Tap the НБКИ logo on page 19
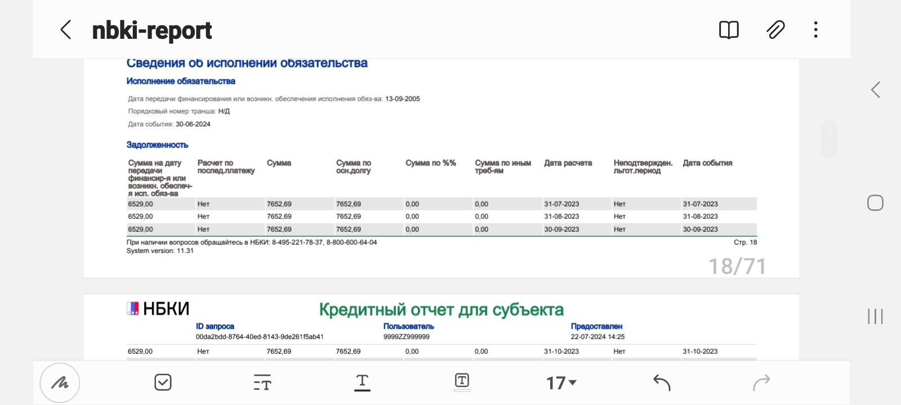901x405 pixels. coord(158,309)
